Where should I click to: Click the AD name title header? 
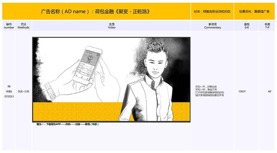point(96,11)
